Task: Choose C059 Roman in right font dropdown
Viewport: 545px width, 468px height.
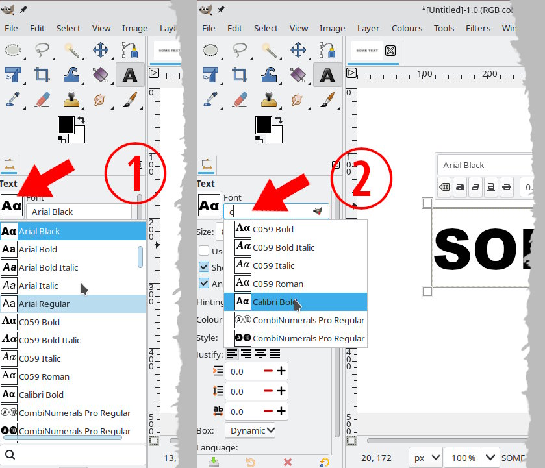Action: coord(296,284)
